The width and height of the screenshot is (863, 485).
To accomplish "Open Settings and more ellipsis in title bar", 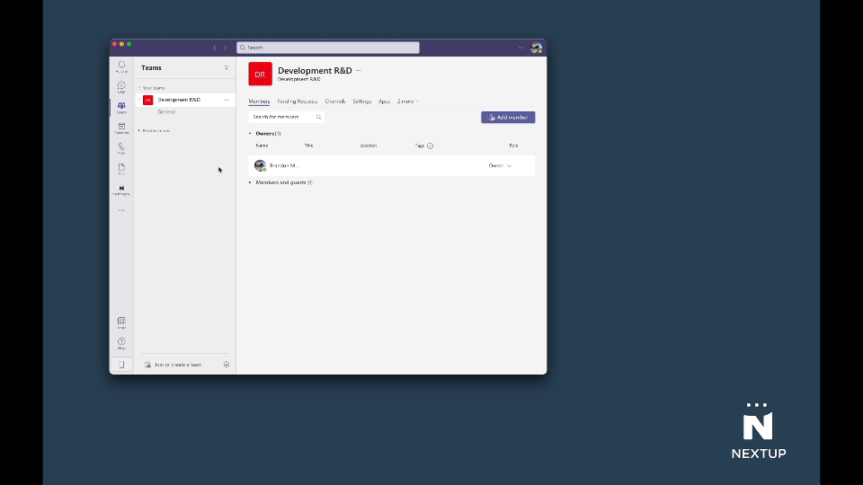I will [520, 48].
